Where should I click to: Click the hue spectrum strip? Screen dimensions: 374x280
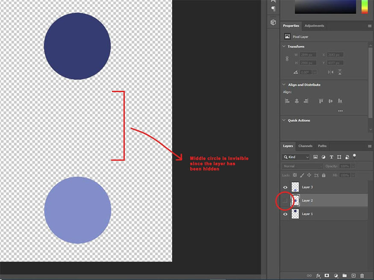tap(365, 7)
